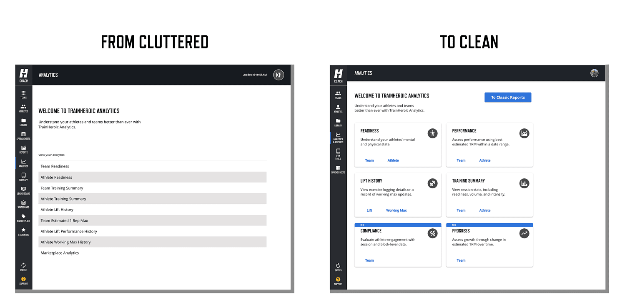Select the Team Training Summary row
The height and width of the screenshot is (305, 625).
click(153, 188)
